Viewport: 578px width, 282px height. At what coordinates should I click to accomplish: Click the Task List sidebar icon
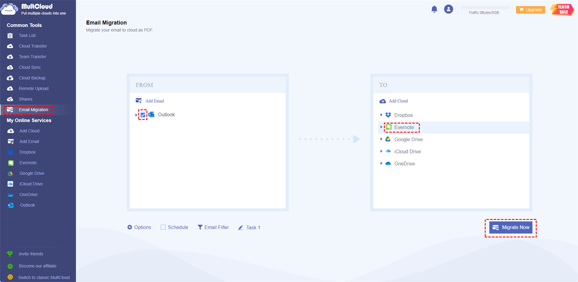click(x=10, y=36)
